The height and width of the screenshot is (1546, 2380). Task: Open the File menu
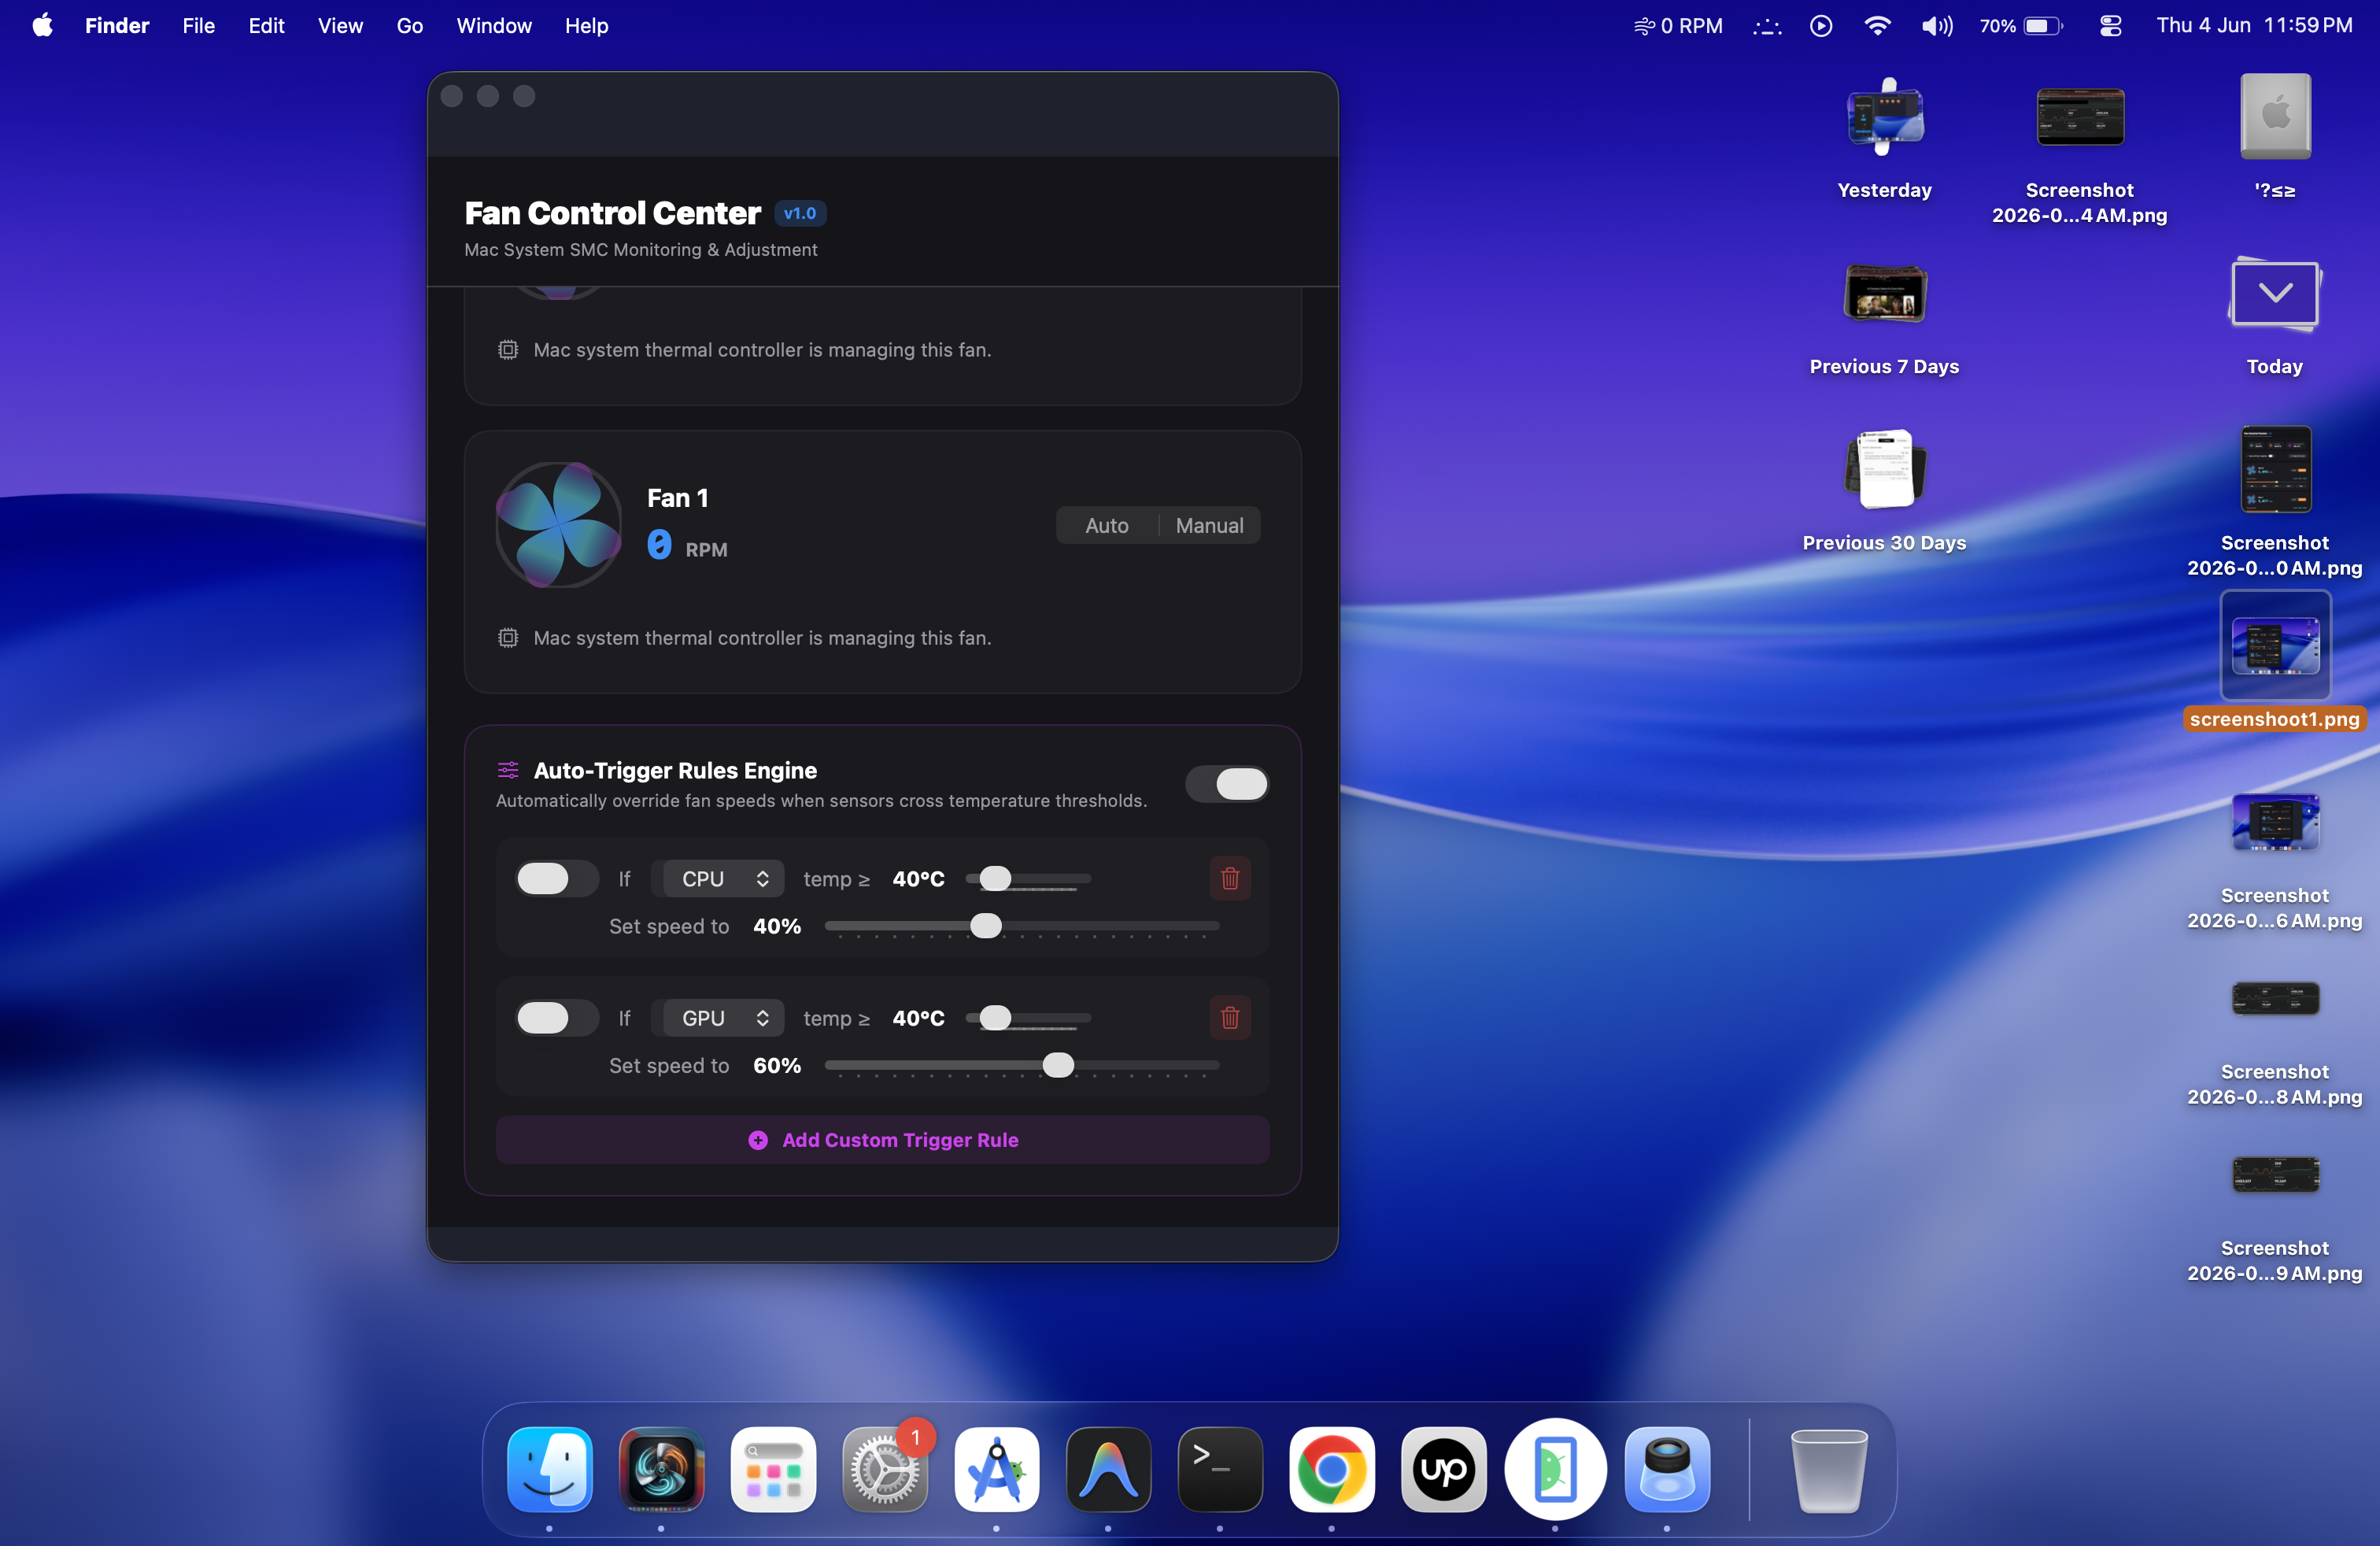click(198, 26)
